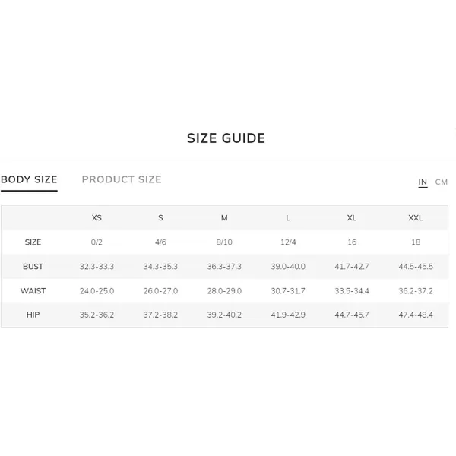Click the XL column header

[x=352, y=218]
